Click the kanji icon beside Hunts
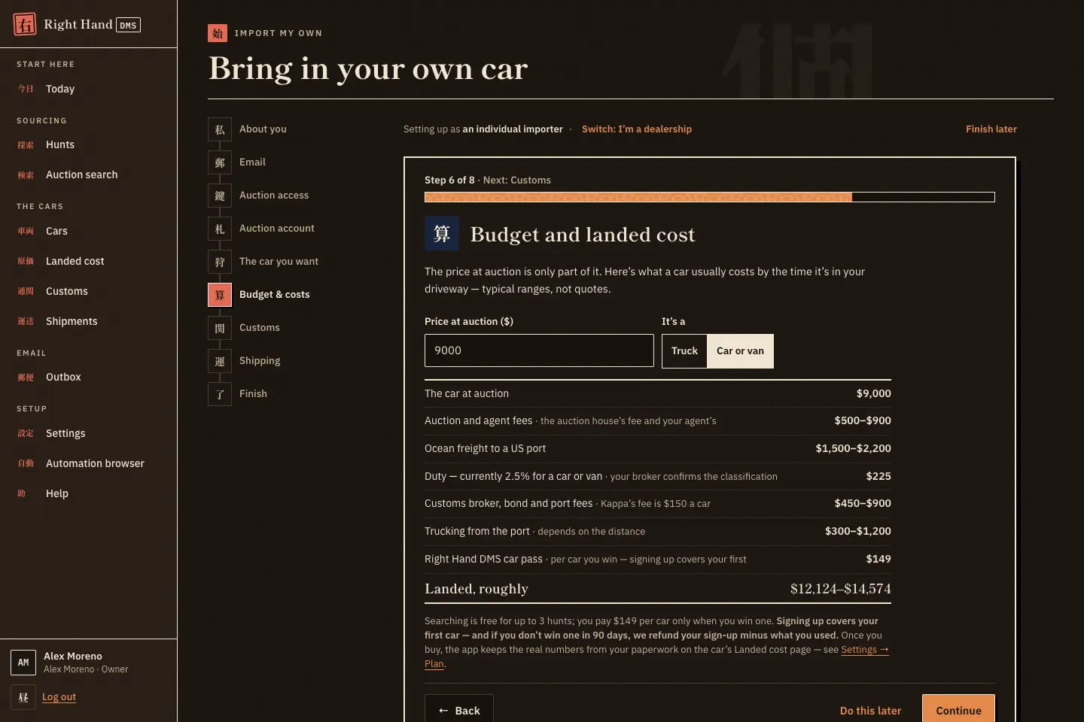Viewport: 1084px width, 722px height. click(26, 145)
